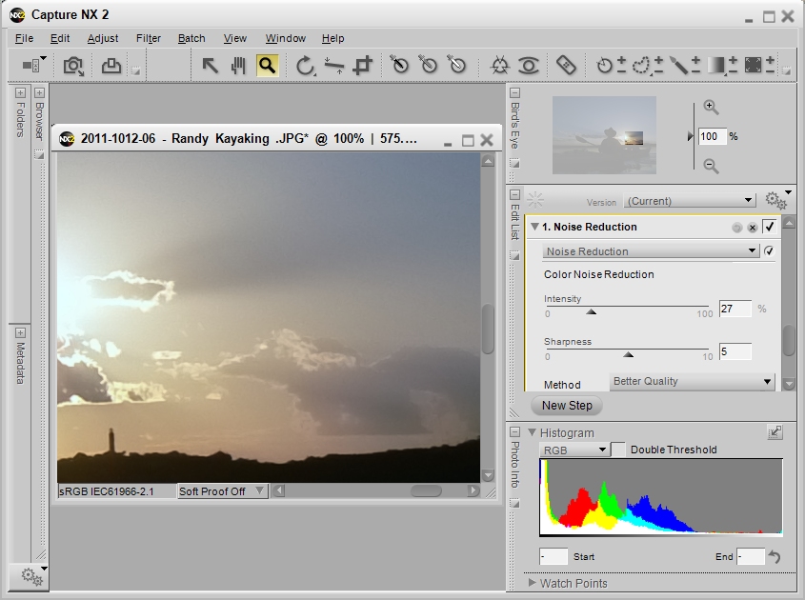805x600 pixels.
Task: Select the Rotate tool
Action: point(305,65)
